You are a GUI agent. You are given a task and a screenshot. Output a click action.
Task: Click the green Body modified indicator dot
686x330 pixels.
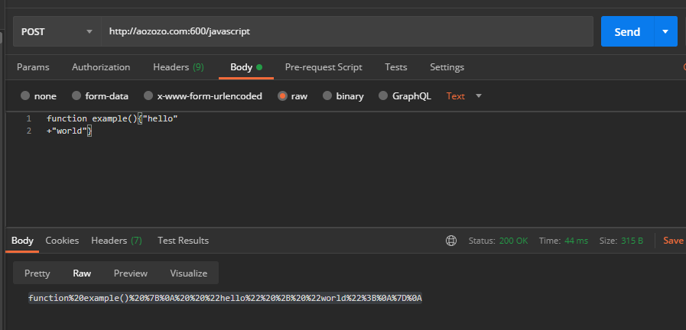pos(259,67)
